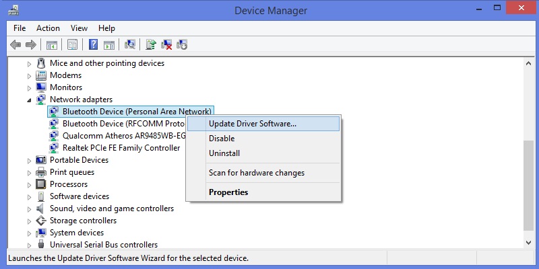This screenshot has height=269, width=539.
Task: Click the Uninstall device red X toolbar icon
Action: (166, 44)
